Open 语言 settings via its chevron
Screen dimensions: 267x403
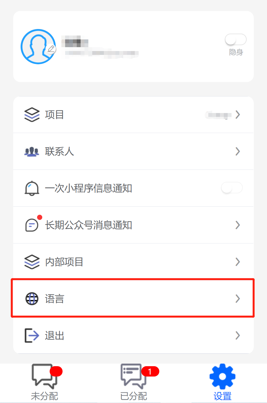pyautogui.click(x=238, y=299)
